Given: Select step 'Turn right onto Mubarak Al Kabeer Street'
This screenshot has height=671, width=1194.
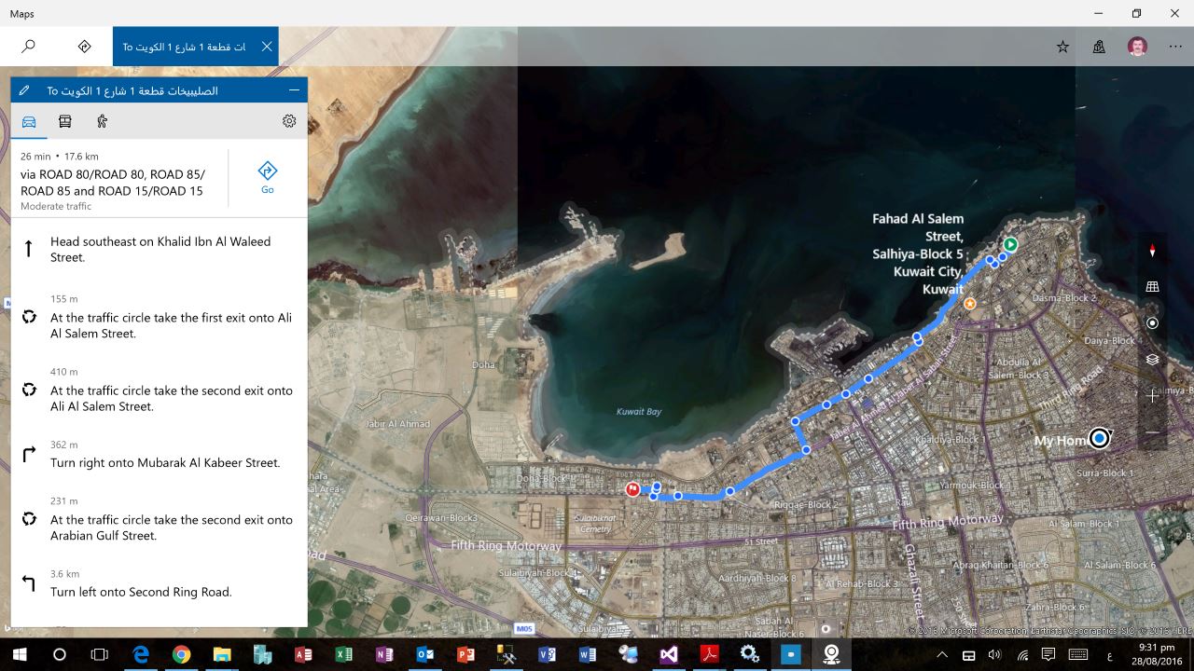Looking at the screenshot, I should 159,455.
